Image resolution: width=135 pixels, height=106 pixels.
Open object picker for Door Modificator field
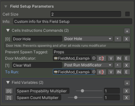94,58
